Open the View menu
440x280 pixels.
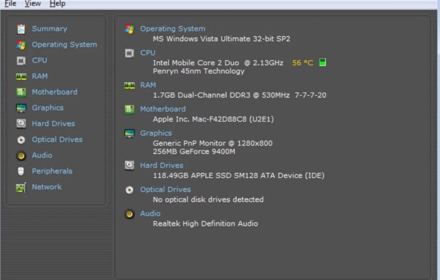coord(33,3)
